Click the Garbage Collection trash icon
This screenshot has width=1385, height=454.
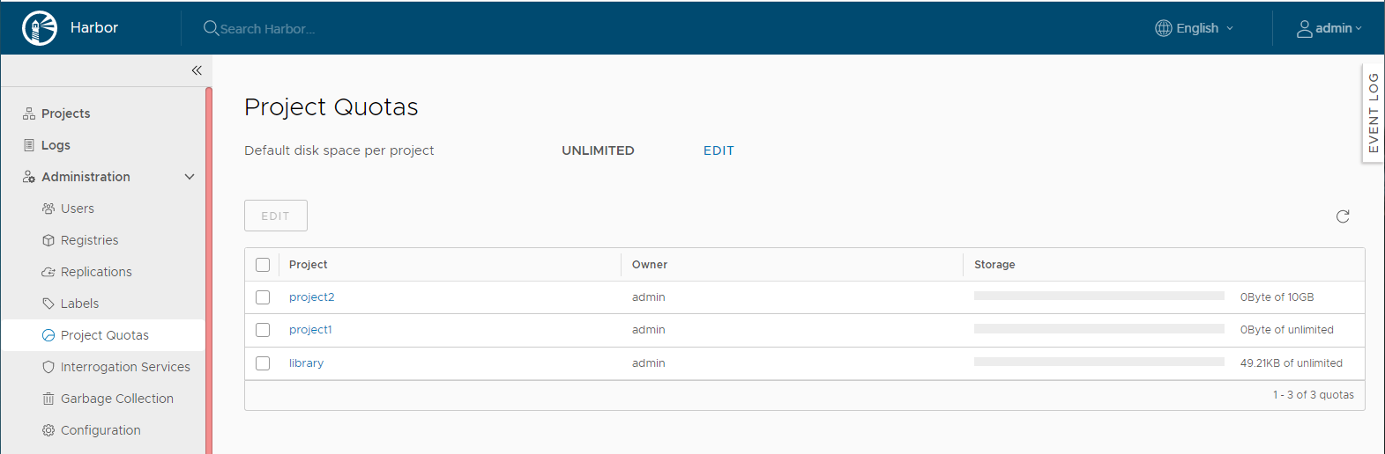click(48, 399)
